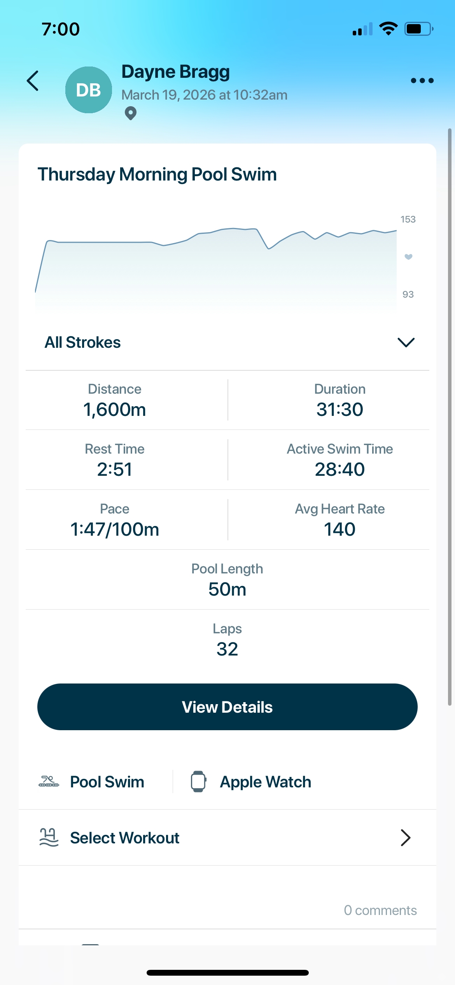Tap the back arrow icon
Viewport: 455px width, 985px height.
[x=33, y=81]
